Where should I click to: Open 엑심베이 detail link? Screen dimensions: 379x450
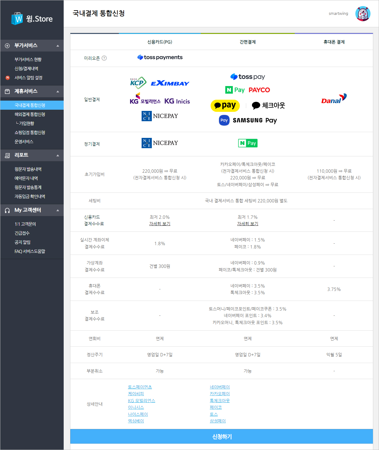[136, 421]
